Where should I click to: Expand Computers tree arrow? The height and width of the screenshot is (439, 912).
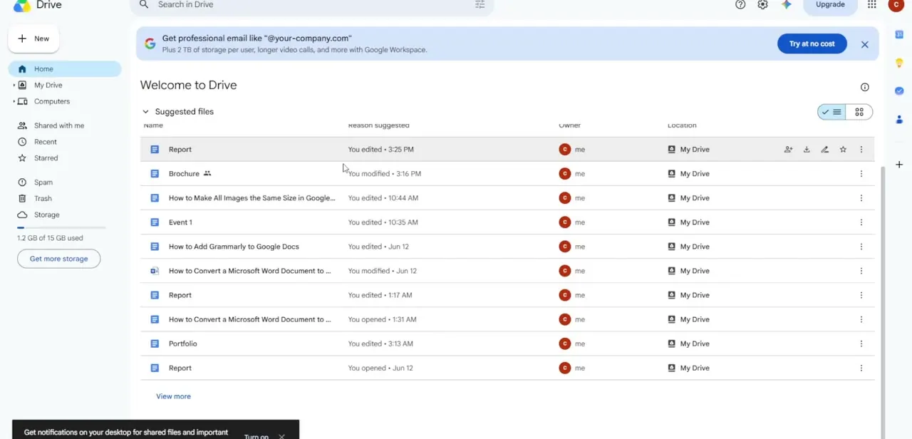14,102
